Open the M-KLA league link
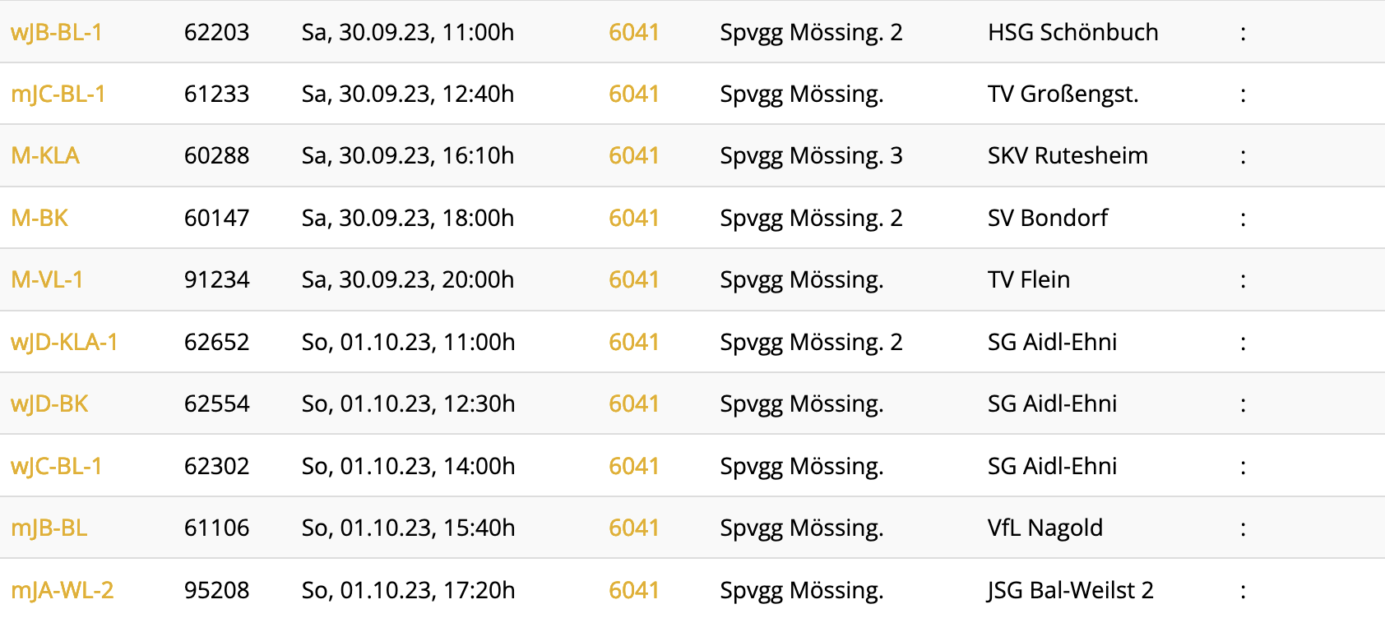The height and width of the screenshot is (618, 1385). (x=45, y=156)
